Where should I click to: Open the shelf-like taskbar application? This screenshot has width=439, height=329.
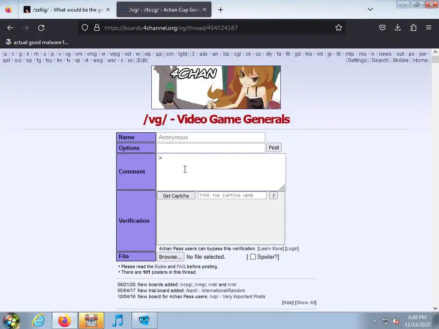click(x=91, y=320)
